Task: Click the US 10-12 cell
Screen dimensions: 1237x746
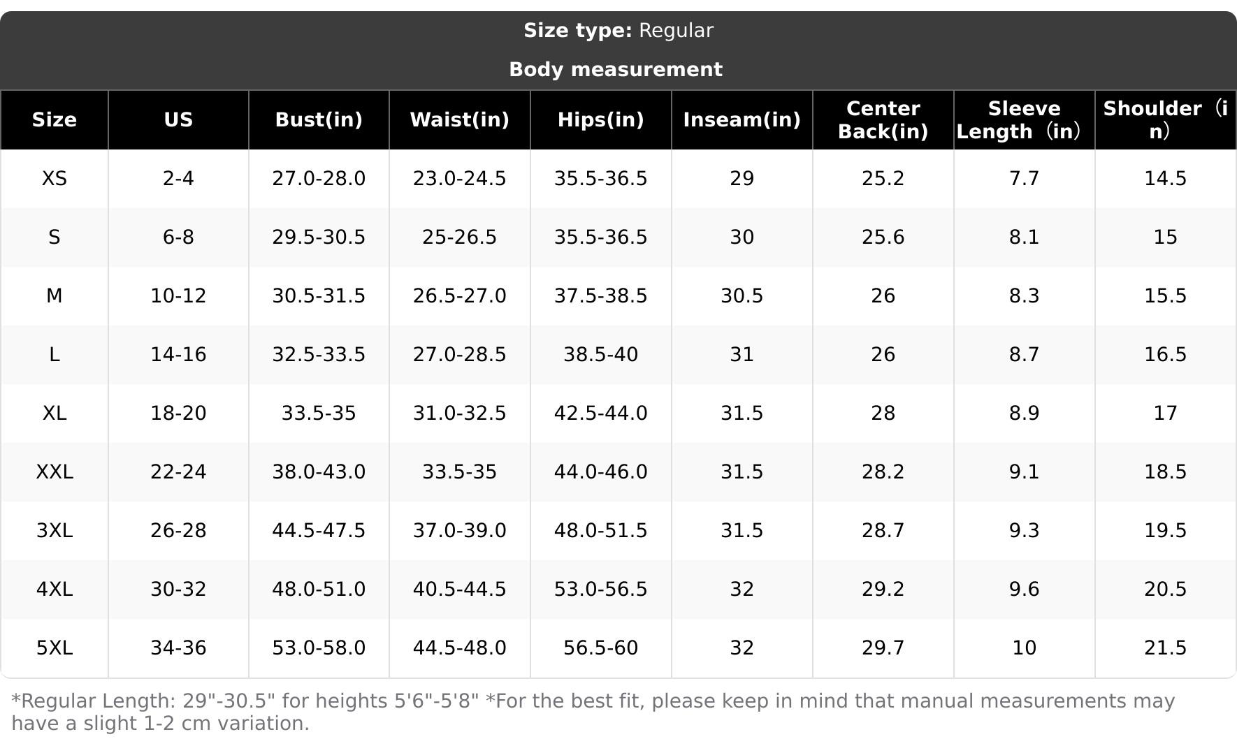Action: point(178,296)
